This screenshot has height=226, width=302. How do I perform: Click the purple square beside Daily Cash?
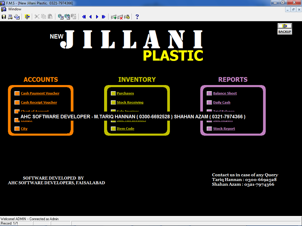tap(209, 102)
